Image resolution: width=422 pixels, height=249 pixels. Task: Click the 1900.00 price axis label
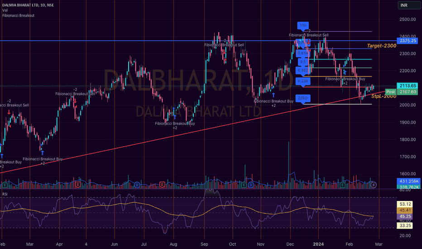[x=408, y=122]
